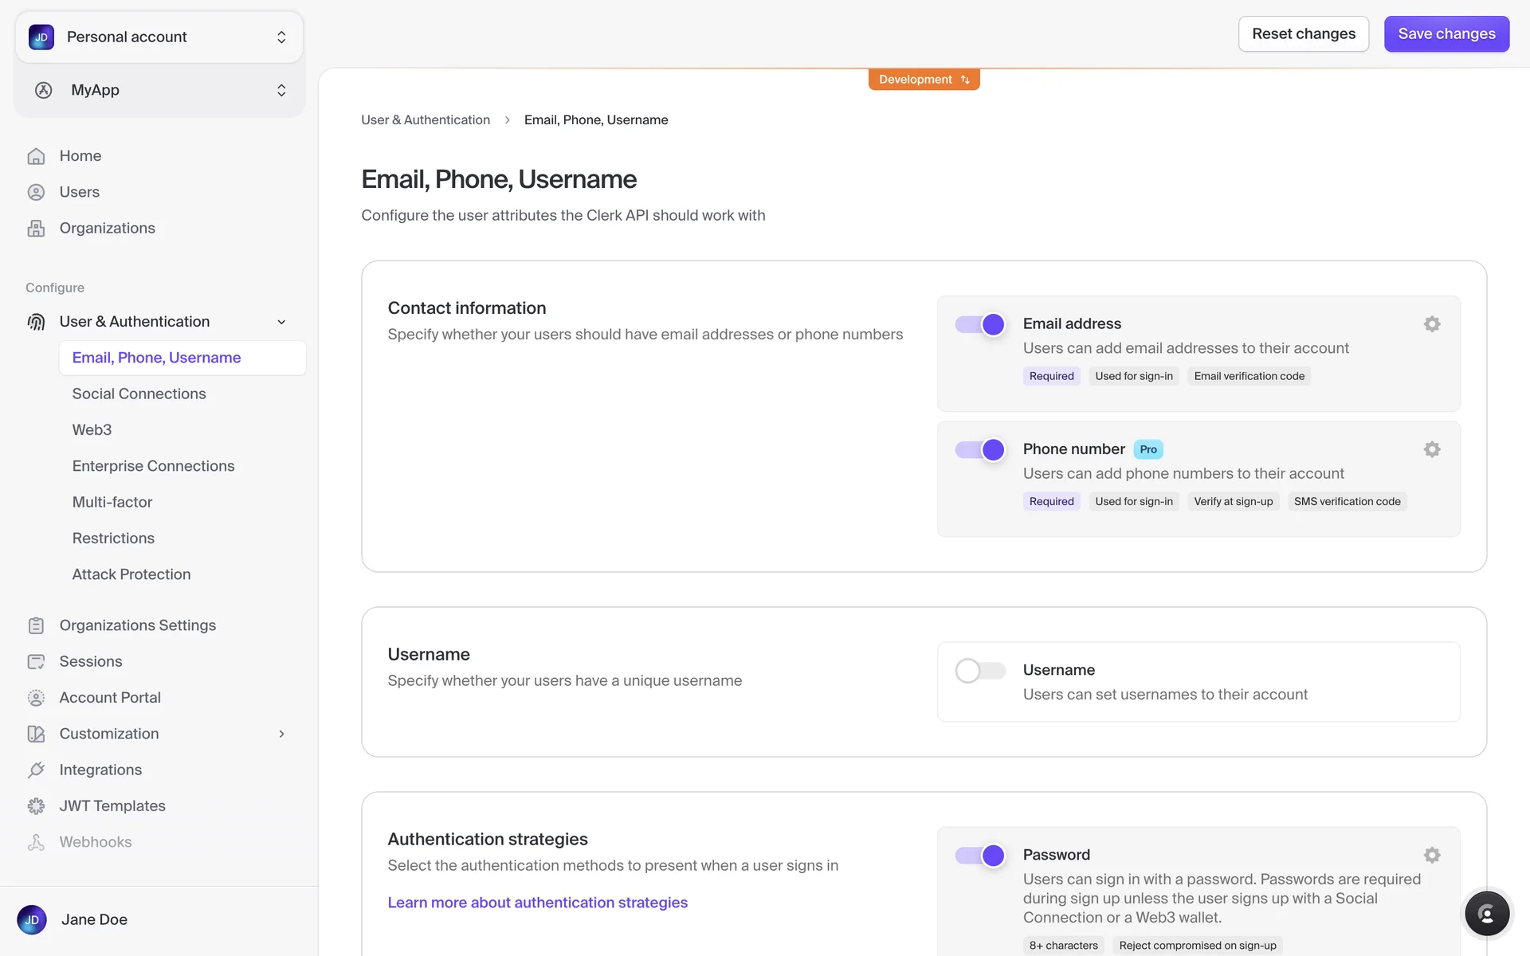Screen dimensions: 1530x956
Task: Click the Development environment badge
Action: tap(924, 80)
